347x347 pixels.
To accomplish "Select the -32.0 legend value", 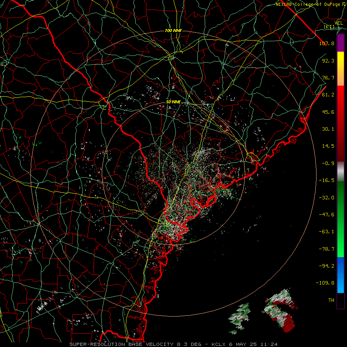I will pyautogui.click(x=327, y=198).
